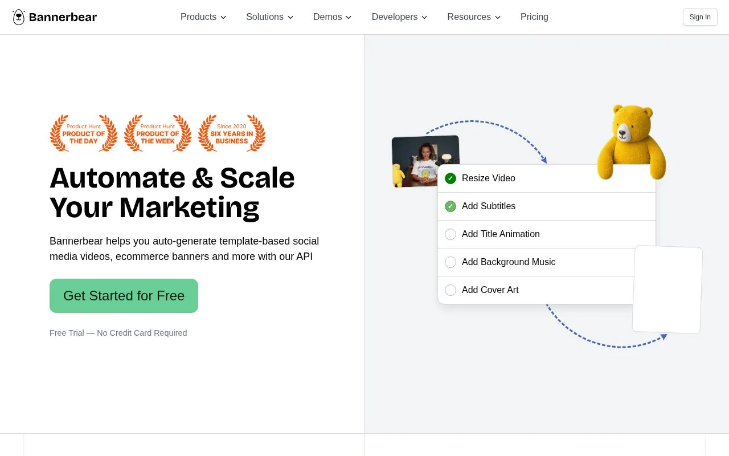729x456 pixels.
Task: Click the yellow teddy bear mascot
Action: tap(631, 141)
